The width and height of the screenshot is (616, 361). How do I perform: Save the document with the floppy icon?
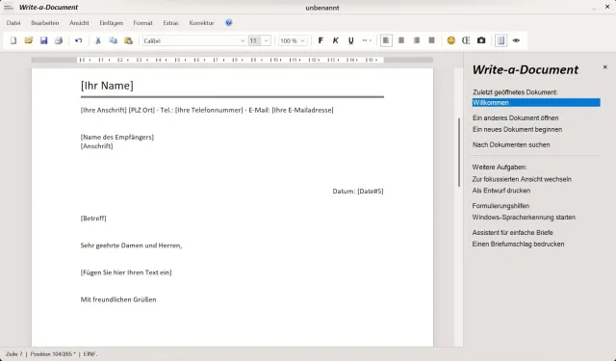(43, 40)
